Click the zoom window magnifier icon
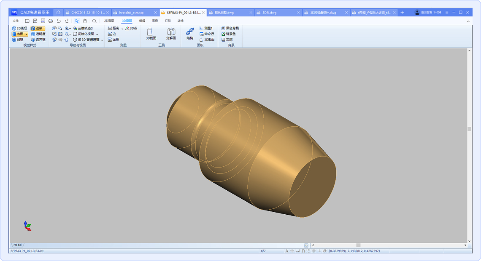The width and height of the screenshot is (481, 261). pyautogui.click(x=60, y=28)
